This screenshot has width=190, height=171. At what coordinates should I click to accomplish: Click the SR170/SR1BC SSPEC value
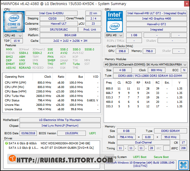click(x=59, y=30)
